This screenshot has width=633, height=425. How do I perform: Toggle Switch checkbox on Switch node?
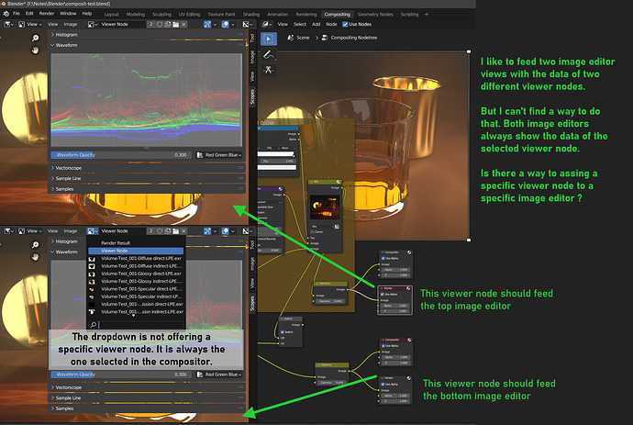click(x=283, y=332)
